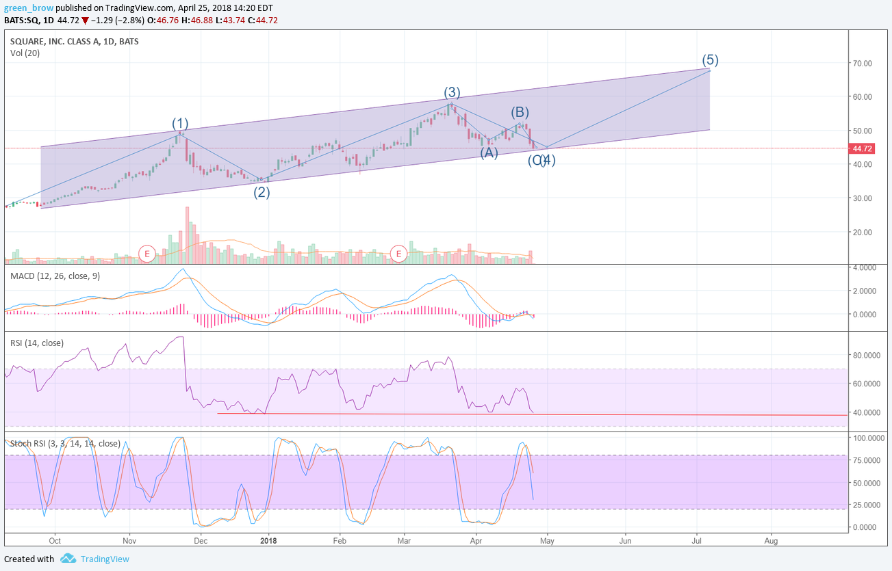
Task: Click the O:46.76 open price value
Action: tap(164, 19)
